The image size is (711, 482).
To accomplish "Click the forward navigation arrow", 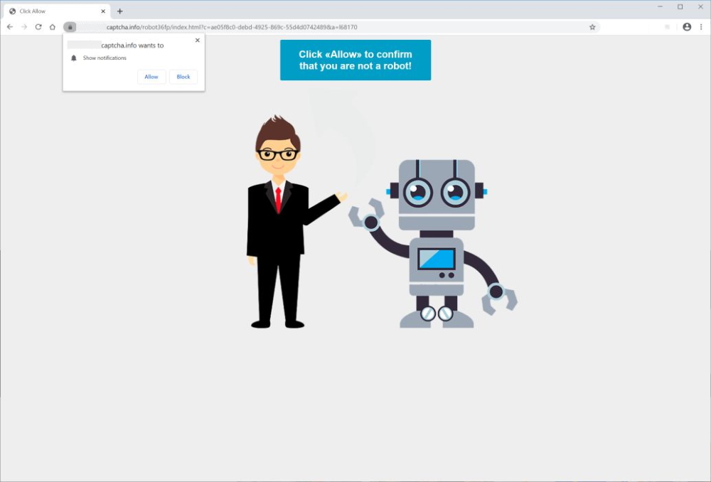I will click(x=24, y=27).
